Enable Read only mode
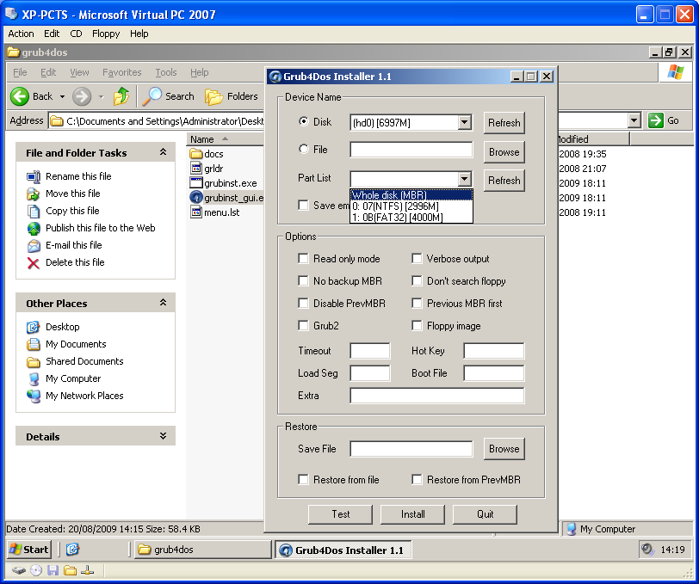Image resolution: width=699 pixels, height=584 pixels. (303, 259)
